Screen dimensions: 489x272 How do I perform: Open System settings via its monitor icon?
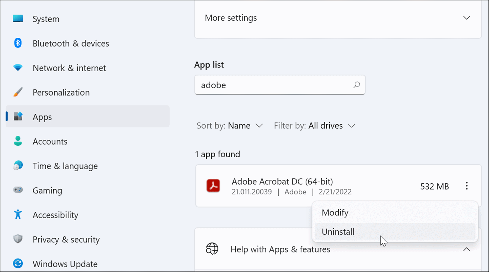coord(18,19)
